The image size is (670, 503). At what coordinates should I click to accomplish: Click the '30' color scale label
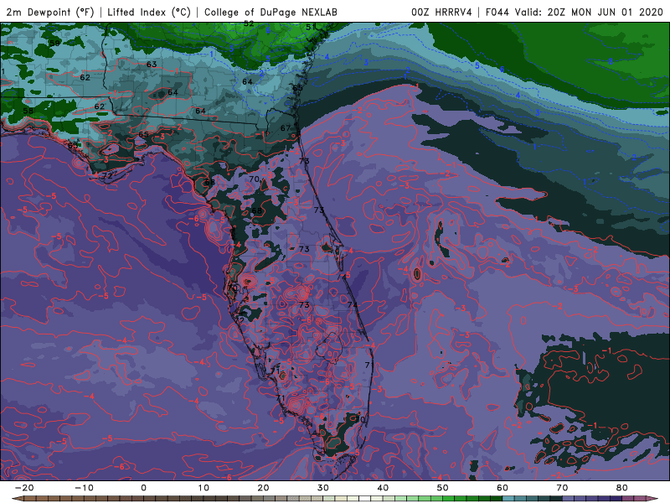pos(323,488)
